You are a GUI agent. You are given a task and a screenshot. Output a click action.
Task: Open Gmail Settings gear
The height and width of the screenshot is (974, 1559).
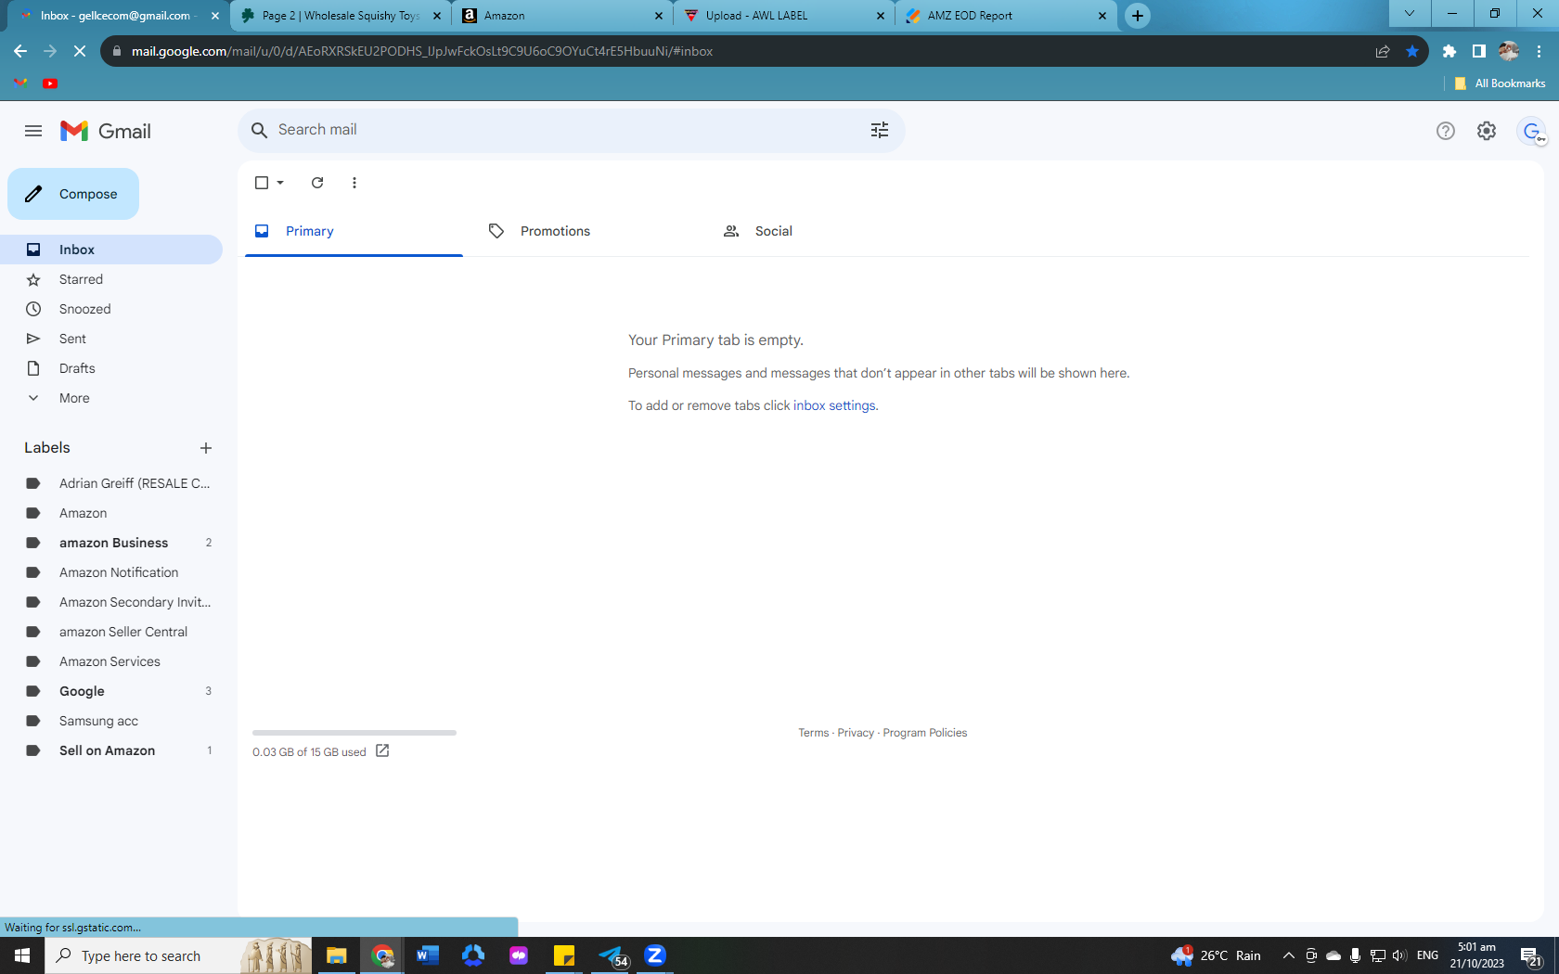(1487, 131)
